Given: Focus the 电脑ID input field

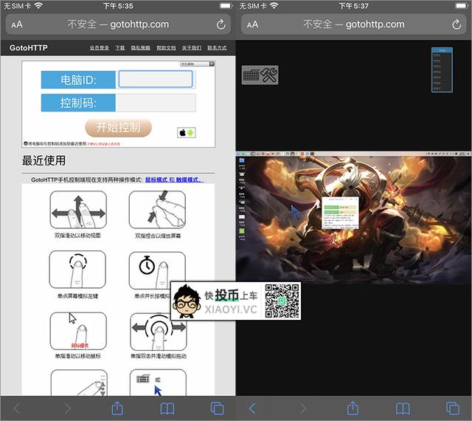Looking at the screenshot, I should coord(156,79).
